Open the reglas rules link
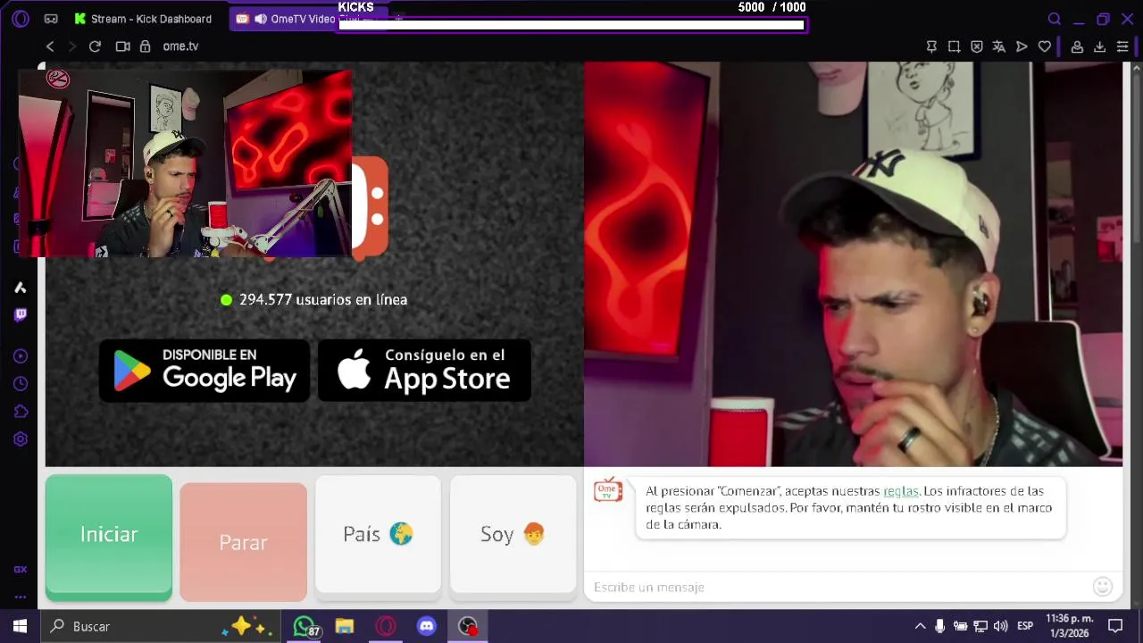Viewport: 1143px width, 643px height. [901, 491]
